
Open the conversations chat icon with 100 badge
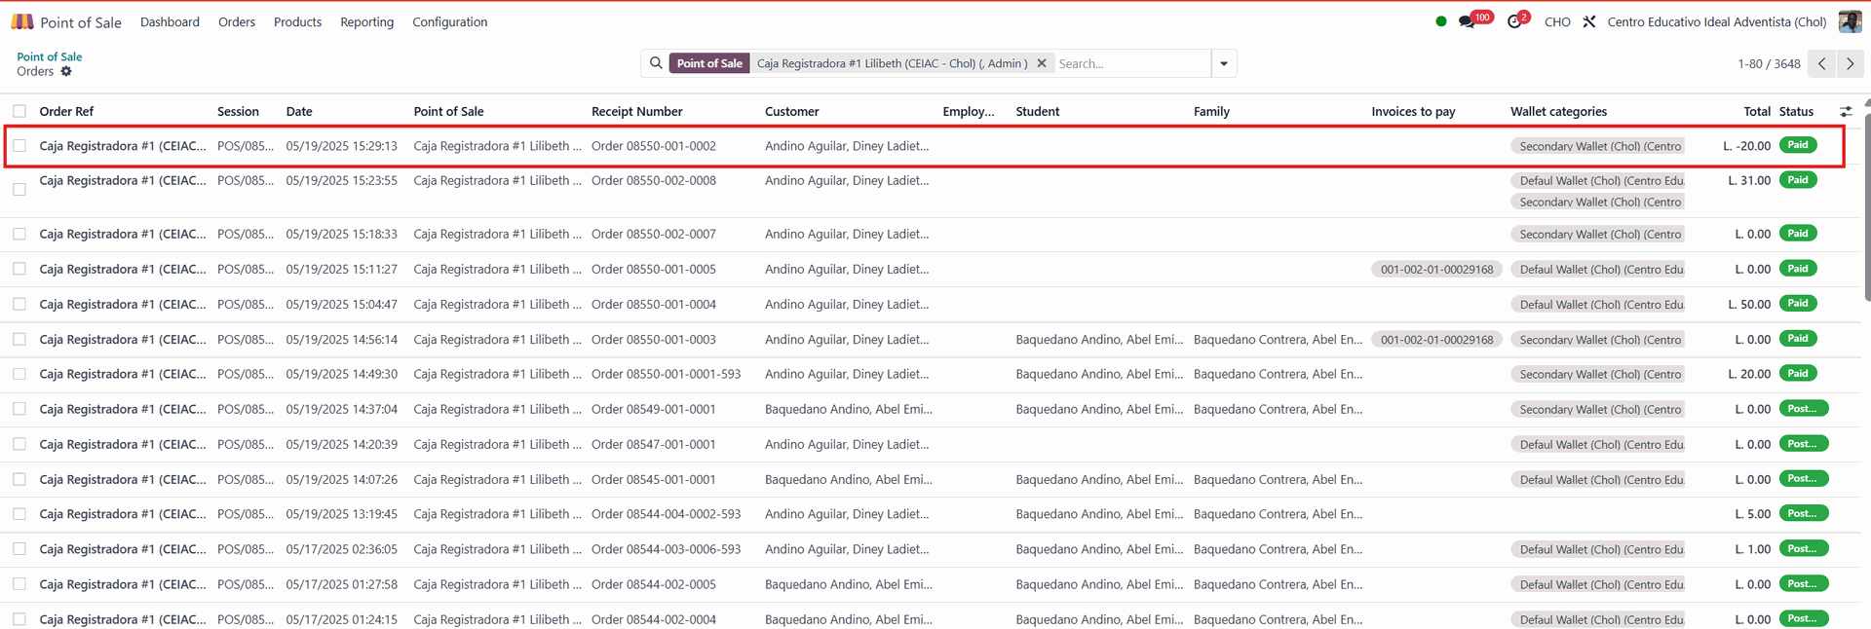coord(1467,21)
